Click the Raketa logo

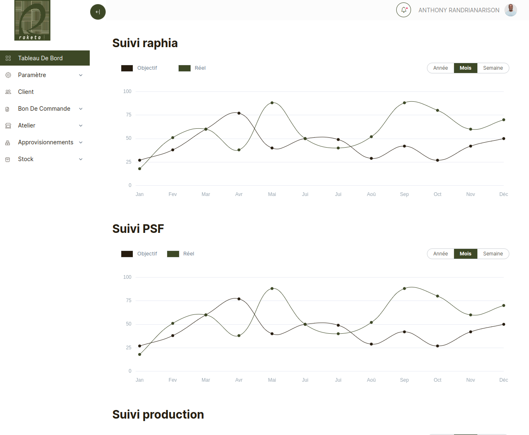(32, 20)
